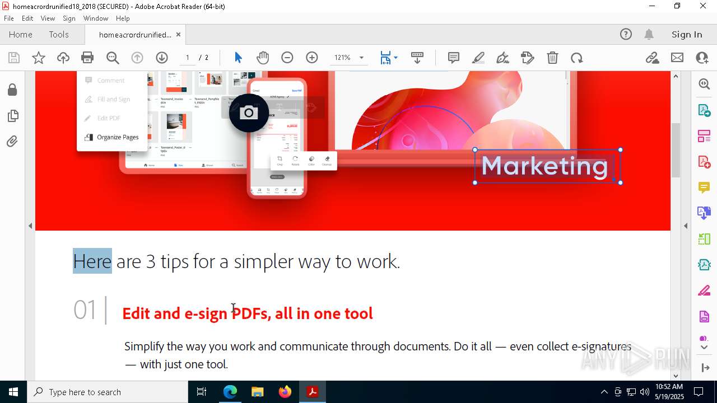Screen dimensions: 717x403
Task: Open the View menu
Action: pos(48,18)
